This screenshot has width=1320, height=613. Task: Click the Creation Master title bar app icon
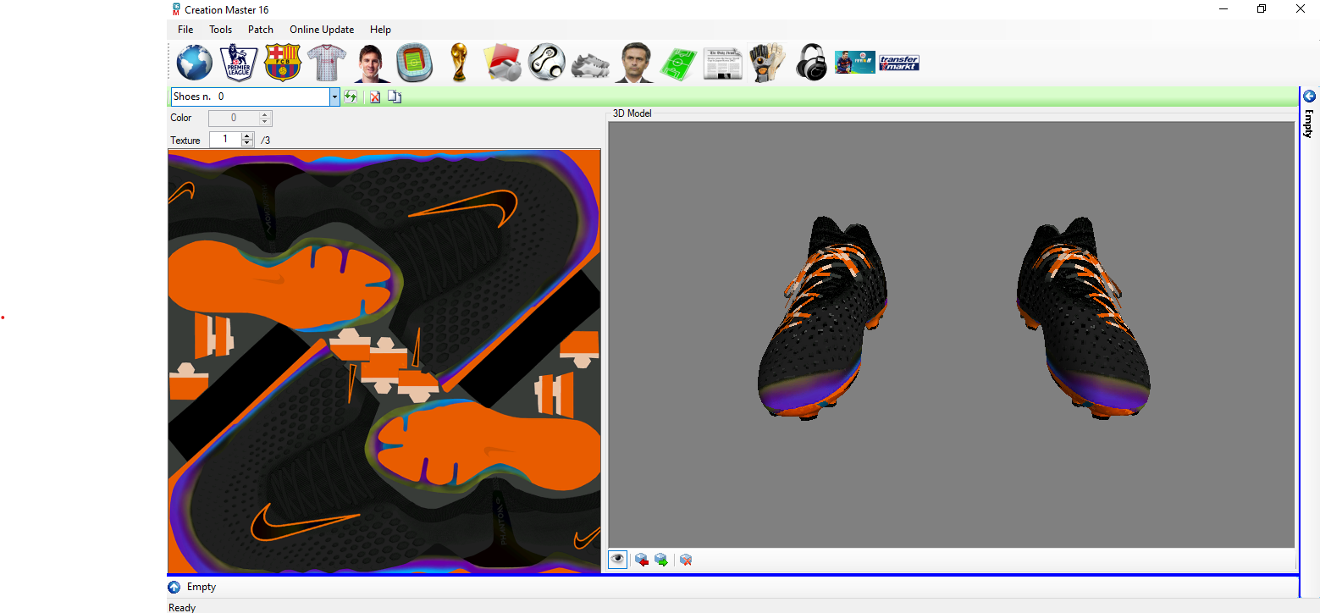(176, 9)
